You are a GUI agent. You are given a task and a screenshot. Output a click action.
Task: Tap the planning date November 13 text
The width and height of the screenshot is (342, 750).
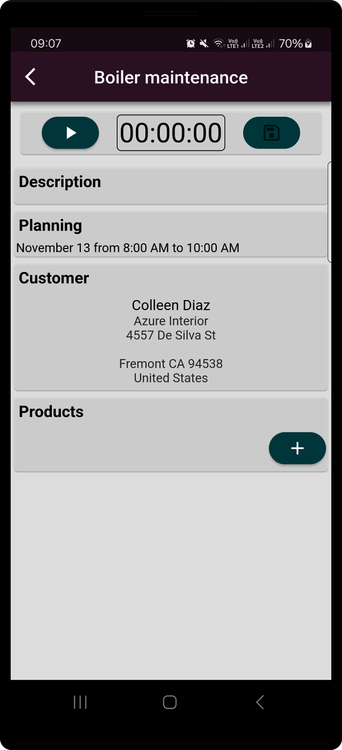pos(128,248)
